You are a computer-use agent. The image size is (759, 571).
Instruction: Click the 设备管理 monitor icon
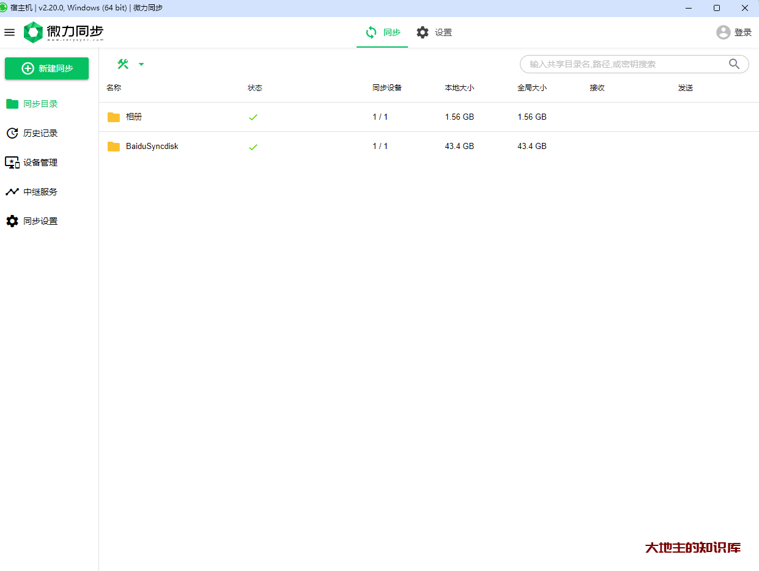[x=12, y=162]
